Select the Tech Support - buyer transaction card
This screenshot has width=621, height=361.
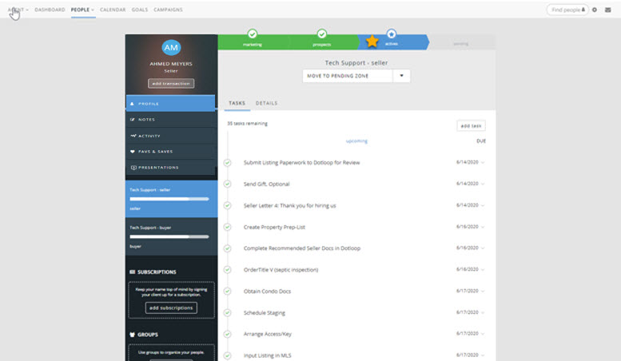(172, 236)
